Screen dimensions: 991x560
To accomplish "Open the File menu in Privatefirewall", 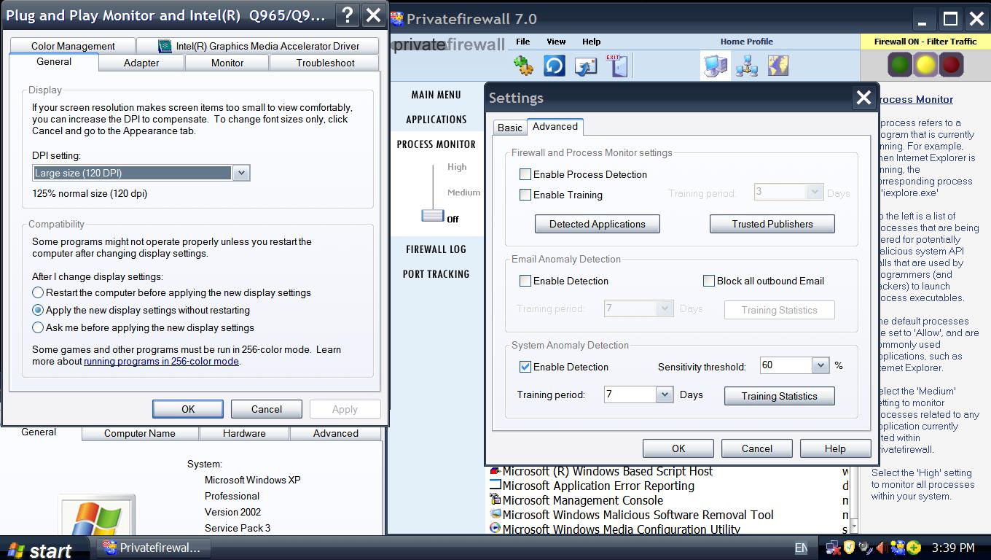I will click(522, 42).
